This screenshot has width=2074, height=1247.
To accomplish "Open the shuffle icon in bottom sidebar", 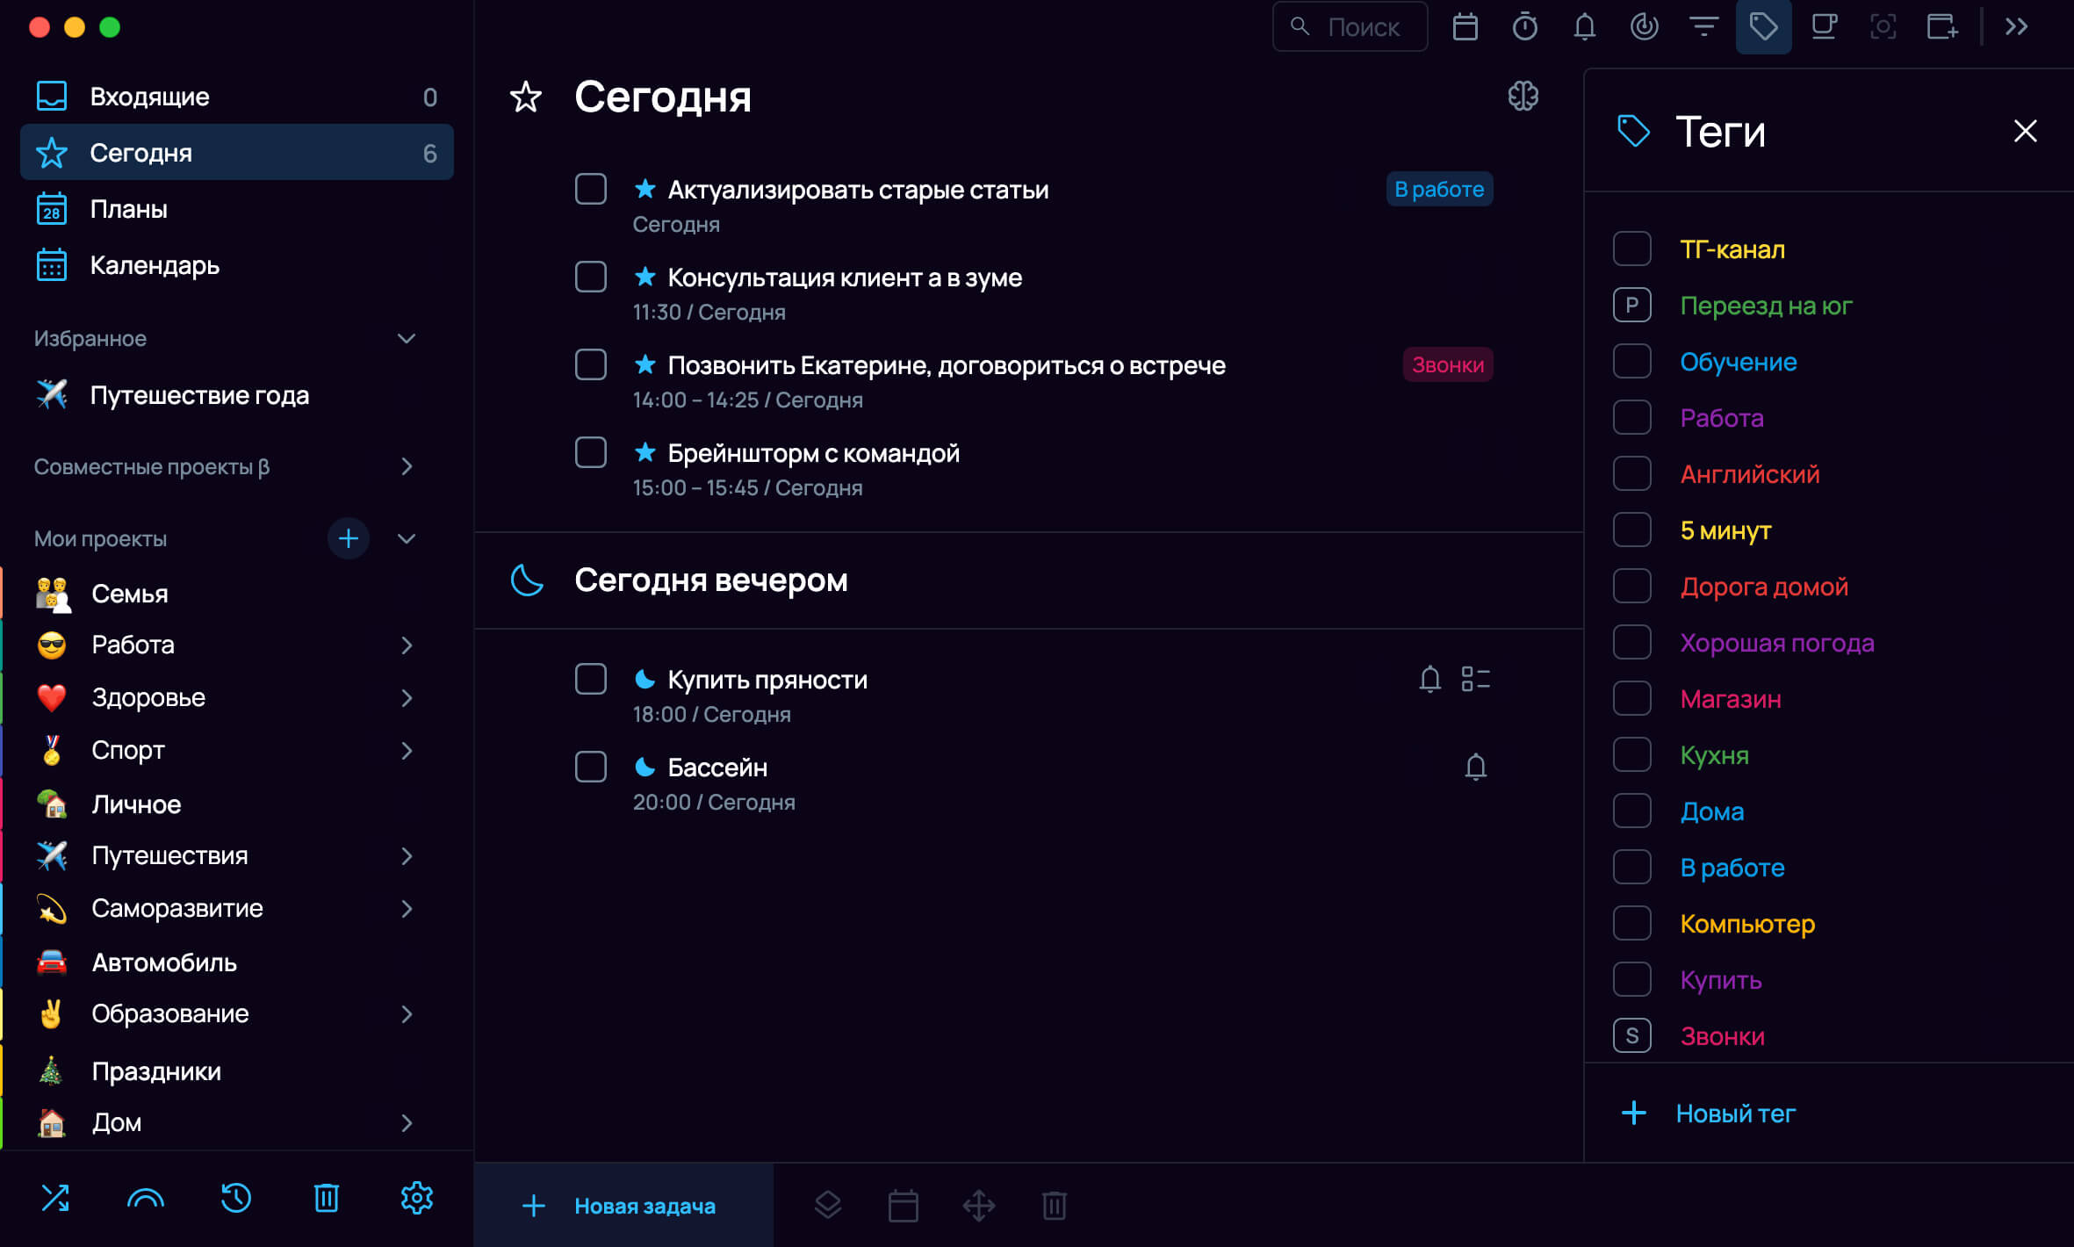I will pos(55,1198).
